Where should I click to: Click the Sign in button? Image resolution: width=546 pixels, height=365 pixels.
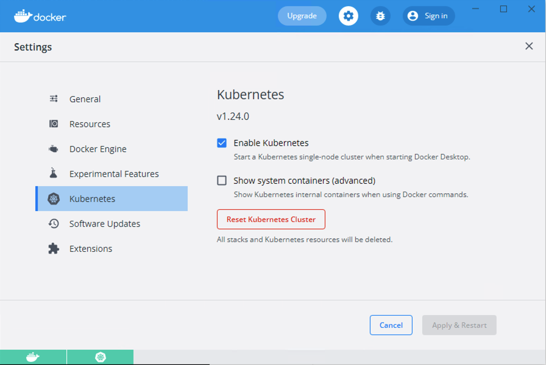428,16
